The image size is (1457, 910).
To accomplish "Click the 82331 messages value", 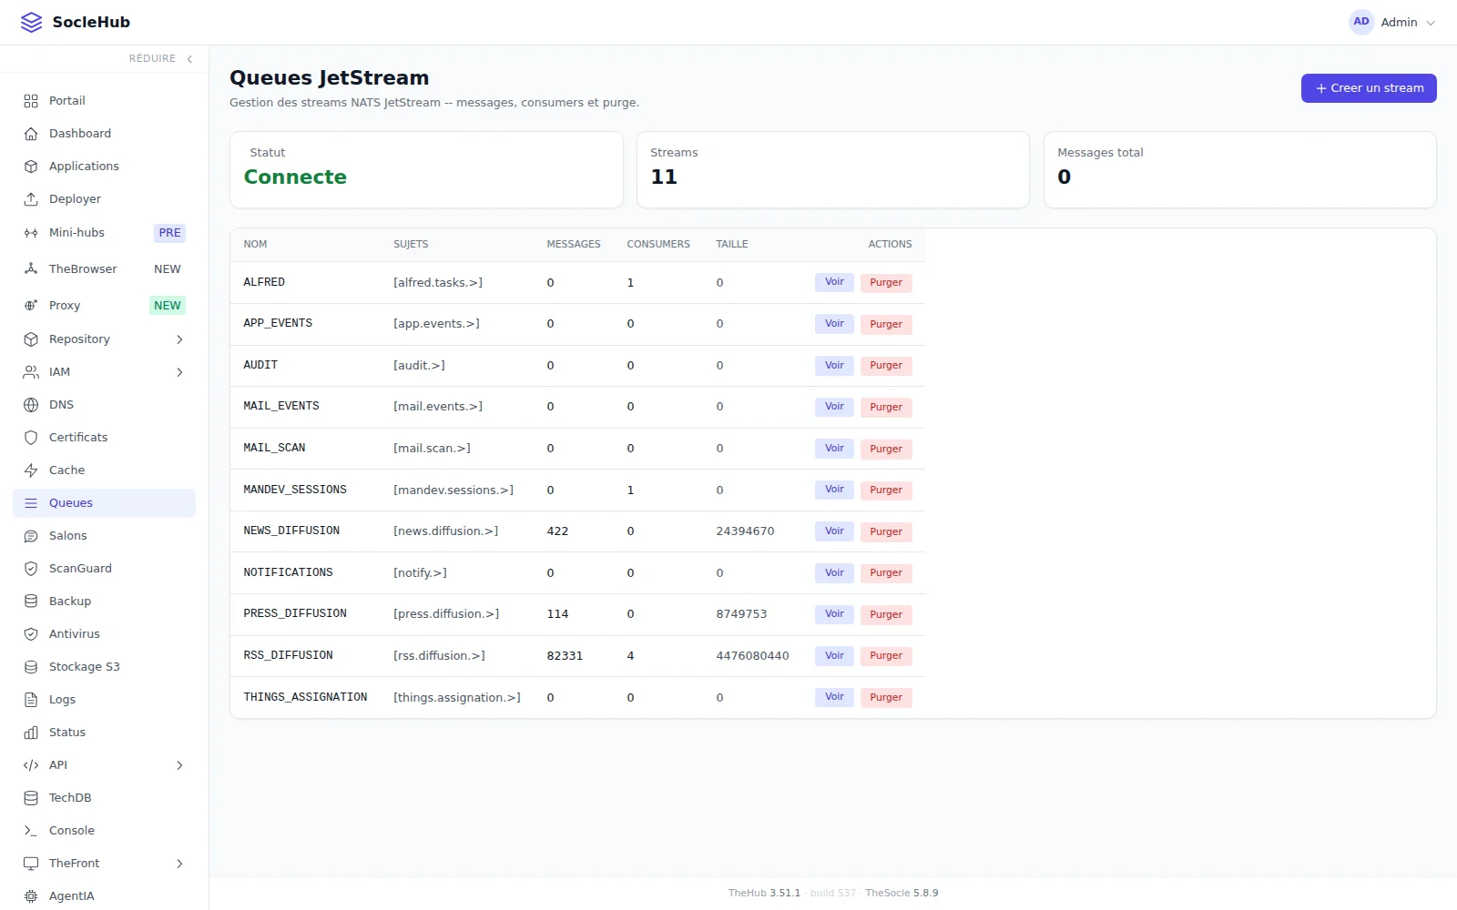I will coord(565,656).
